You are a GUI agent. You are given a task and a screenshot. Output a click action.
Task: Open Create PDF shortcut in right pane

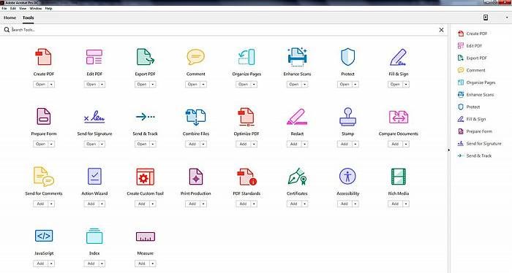(473, 34)
